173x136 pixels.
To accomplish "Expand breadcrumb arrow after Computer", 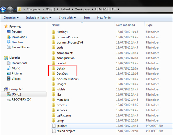I will (43, 9).
